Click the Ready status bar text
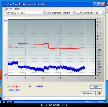108x107 pixels. click(6, 98)
